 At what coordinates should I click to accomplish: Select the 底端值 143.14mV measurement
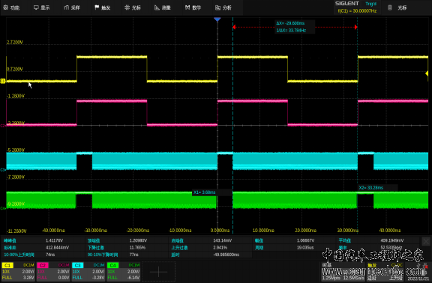[211, 240]
